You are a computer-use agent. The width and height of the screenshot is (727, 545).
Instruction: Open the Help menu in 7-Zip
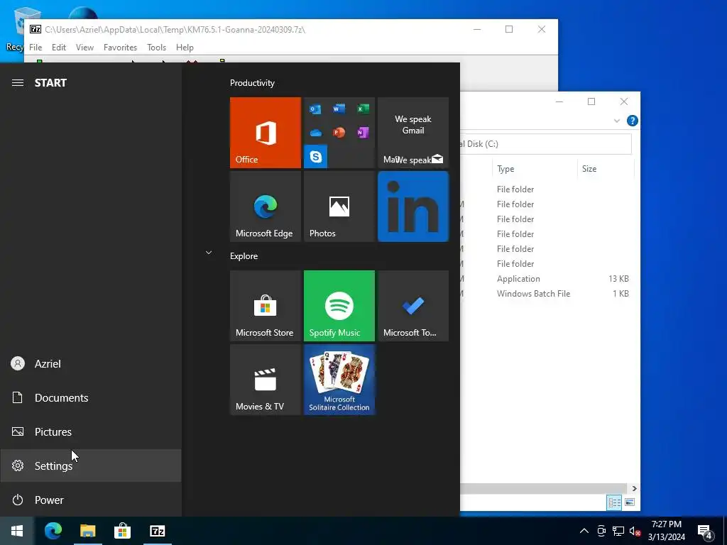tap(185, 48)
